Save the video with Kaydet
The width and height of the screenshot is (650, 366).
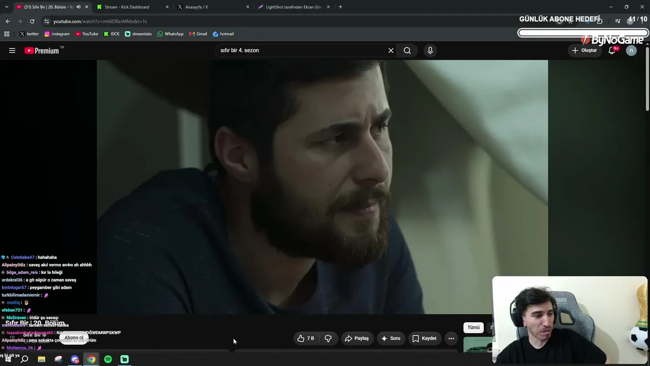[x=425, y=339]
